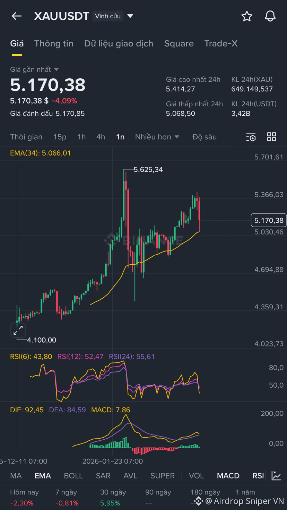Screen dimensions: 287x510
Task: Tap the DEA: 84,59 label
Action: (67, 410)
